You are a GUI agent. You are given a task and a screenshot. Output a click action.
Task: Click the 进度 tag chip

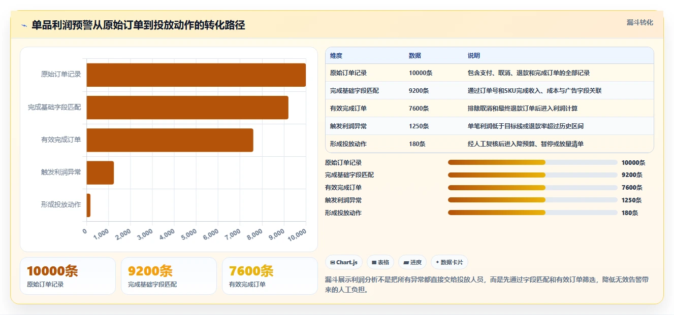point(412,262)
